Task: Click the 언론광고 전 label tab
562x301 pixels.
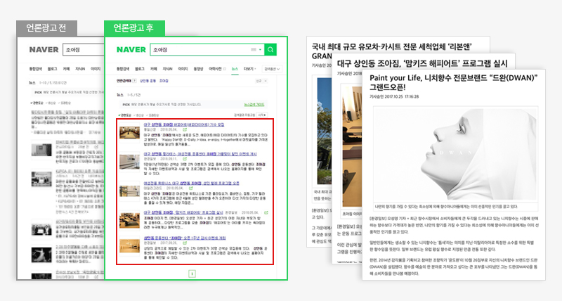Action: 46,28
